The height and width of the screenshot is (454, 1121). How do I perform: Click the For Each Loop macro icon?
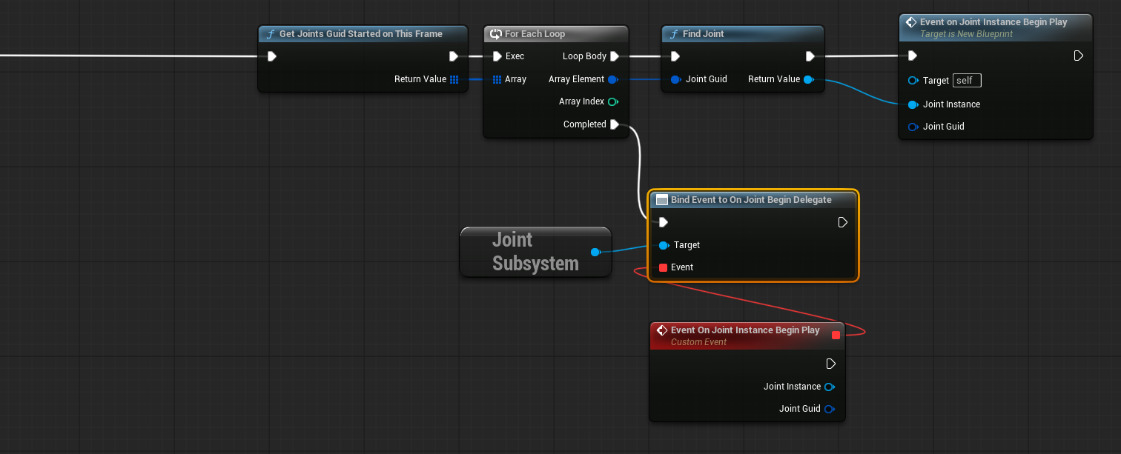tap(496, 34)
